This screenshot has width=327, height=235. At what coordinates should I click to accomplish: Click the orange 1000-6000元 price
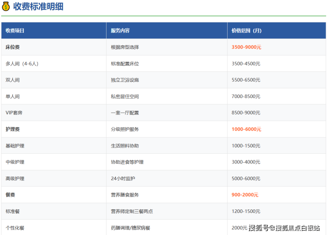[246, 129]
